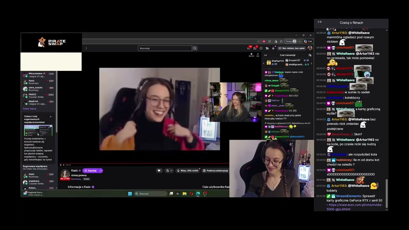Click the Twitch search magnifier button

point(195,48)
